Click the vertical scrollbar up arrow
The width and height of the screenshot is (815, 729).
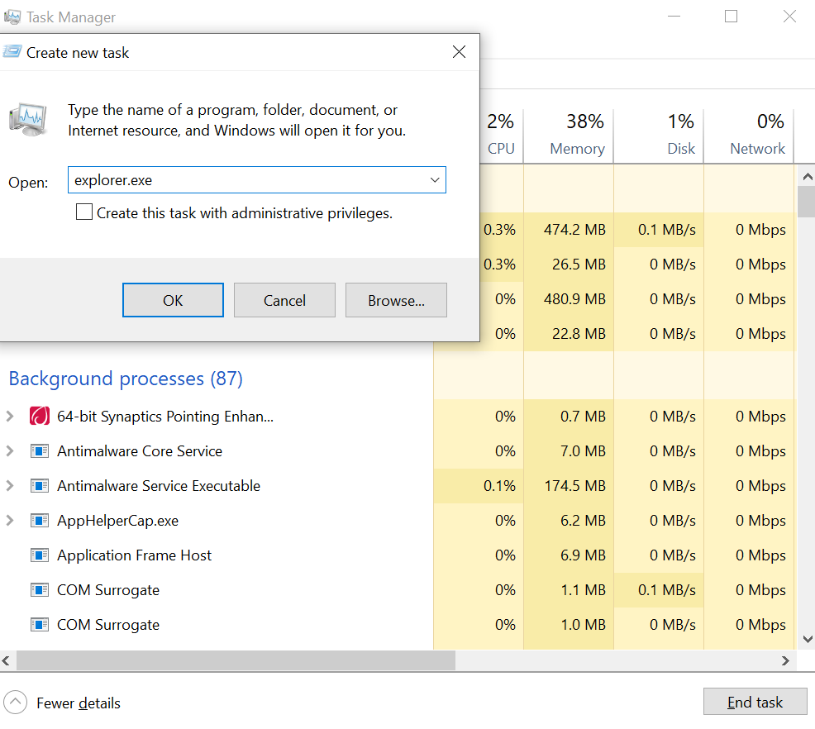click(808, 177)
